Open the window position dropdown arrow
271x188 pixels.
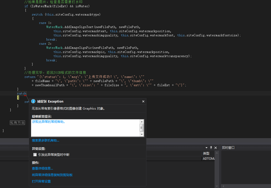point(207,147)
